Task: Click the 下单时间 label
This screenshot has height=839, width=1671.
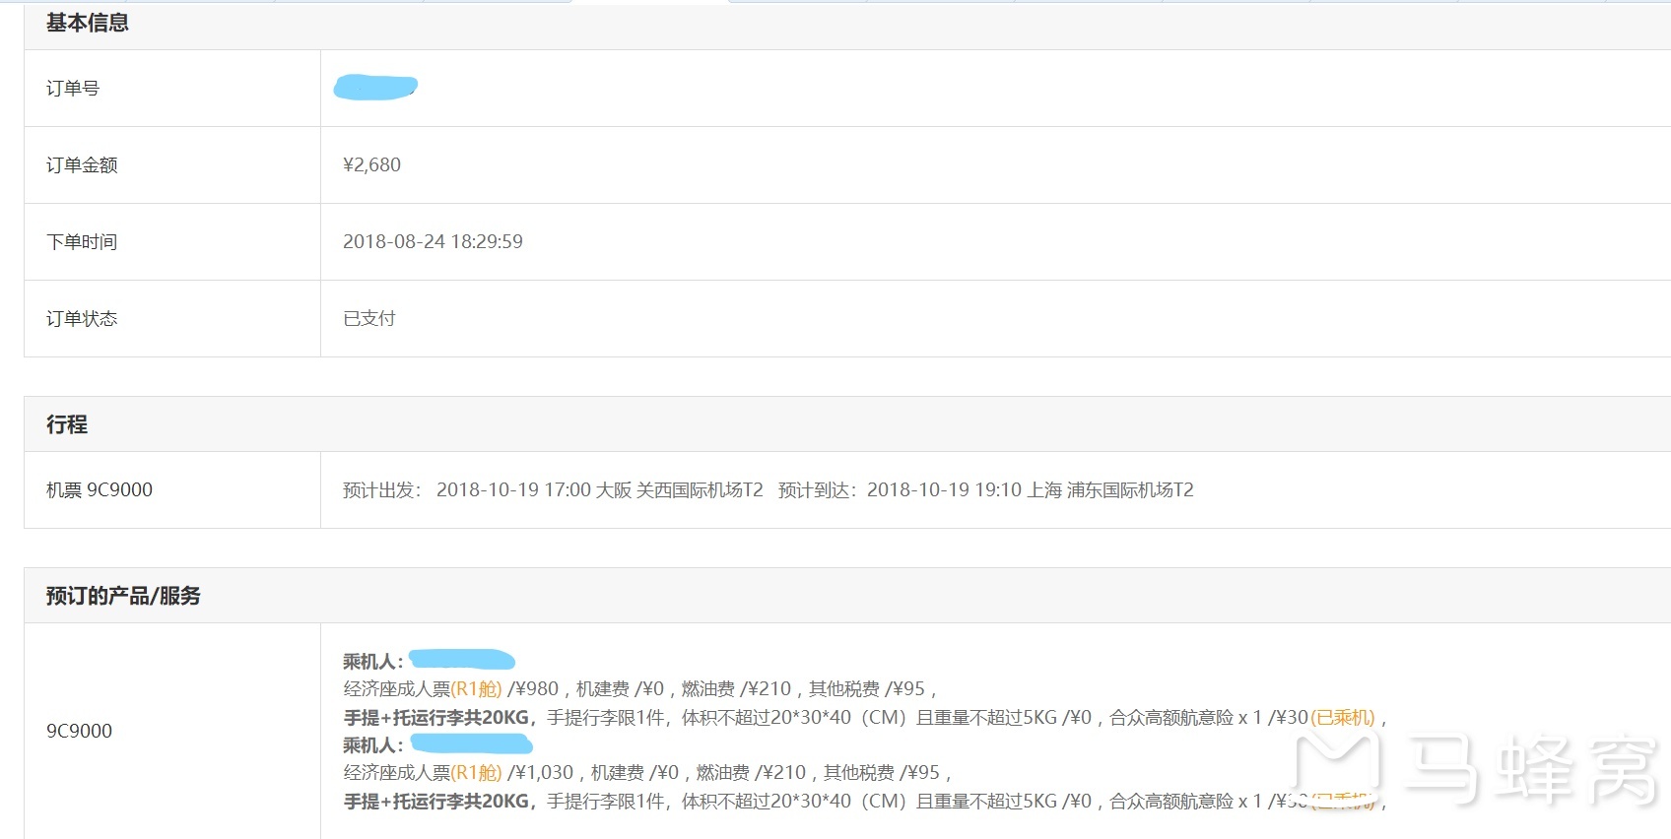Action: (82, 241)
